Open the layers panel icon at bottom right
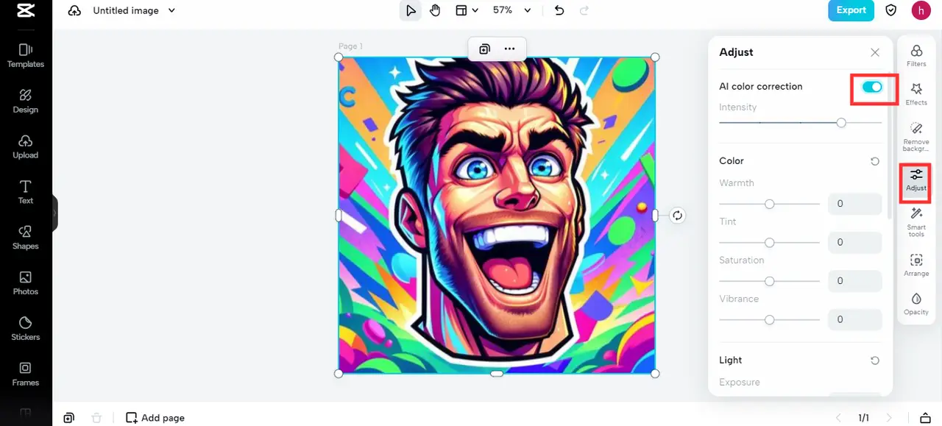Screen dimensions: 942x426 click(926, 418)
